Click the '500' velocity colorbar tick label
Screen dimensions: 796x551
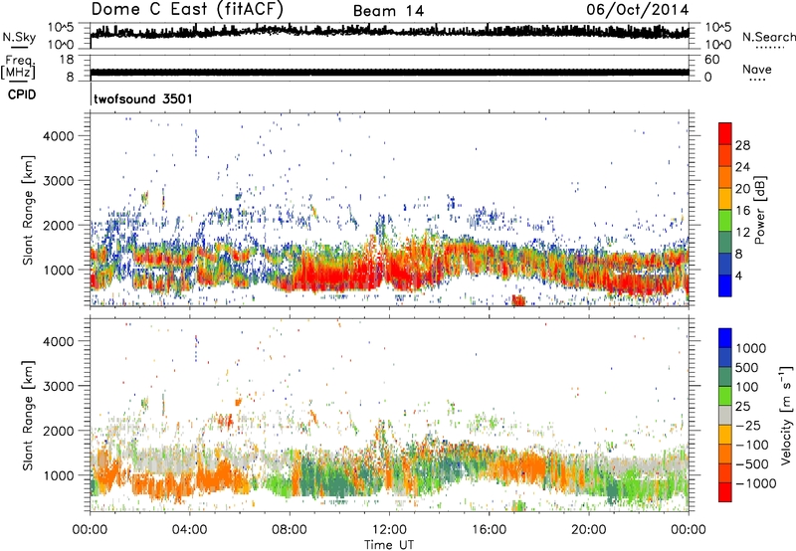[x=747, y=368]
